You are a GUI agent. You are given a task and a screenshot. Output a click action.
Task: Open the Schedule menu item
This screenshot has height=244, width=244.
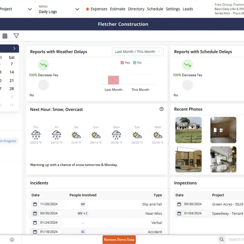pos(155,9)
